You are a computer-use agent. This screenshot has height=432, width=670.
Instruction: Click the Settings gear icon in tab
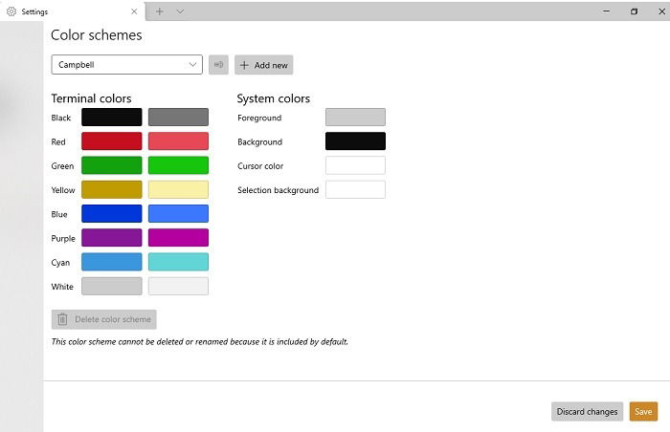11,11
